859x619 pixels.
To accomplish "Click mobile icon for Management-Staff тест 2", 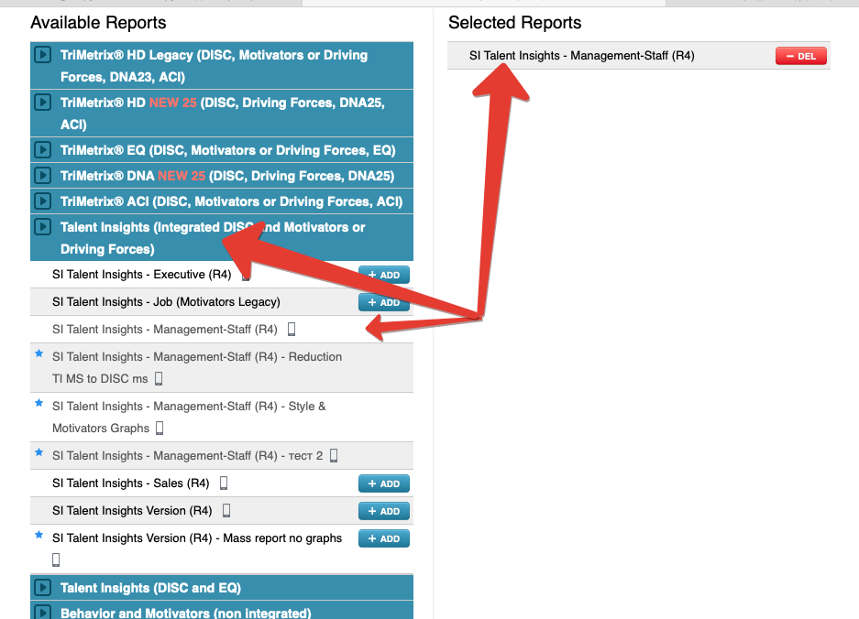I will tap(334, 455).
